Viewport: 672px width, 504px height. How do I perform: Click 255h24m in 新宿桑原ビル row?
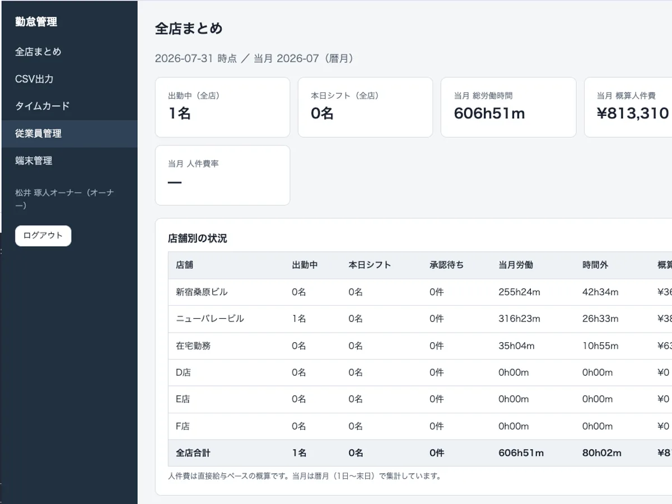click(x=519, y=292)
